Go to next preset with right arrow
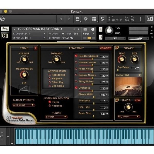The width and height of the screenshot is (154, 154). point(69,19)
